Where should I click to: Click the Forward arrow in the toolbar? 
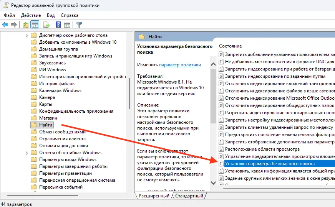click(14, 25)
